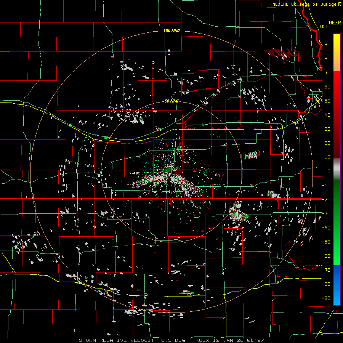Click the -30 value on velocity scale
Screen dimensions: 343x343
coord(326,214)
